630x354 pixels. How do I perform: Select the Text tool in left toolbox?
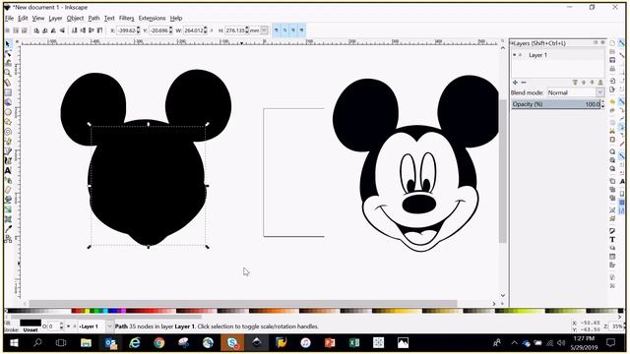[x=8, y=170]
